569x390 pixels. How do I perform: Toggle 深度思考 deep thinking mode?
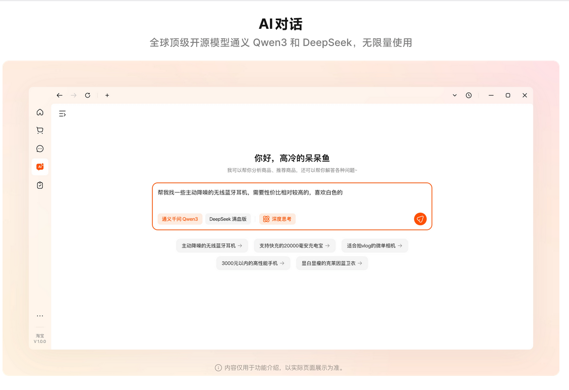(x=277, y=219)
